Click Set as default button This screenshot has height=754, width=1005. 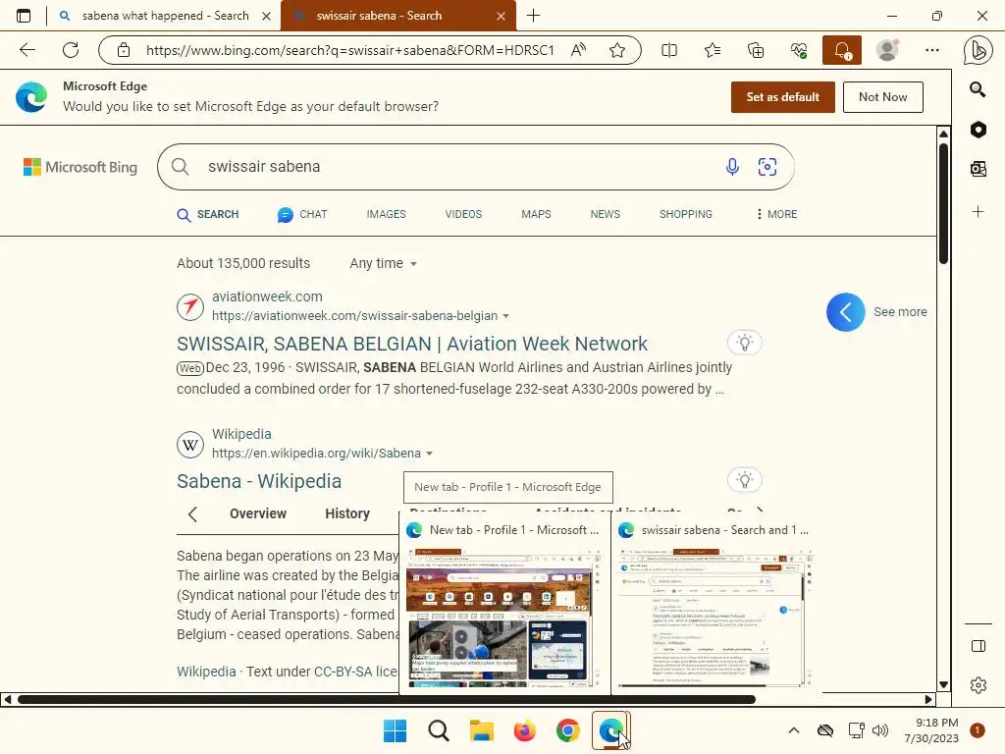click(782, 97)
